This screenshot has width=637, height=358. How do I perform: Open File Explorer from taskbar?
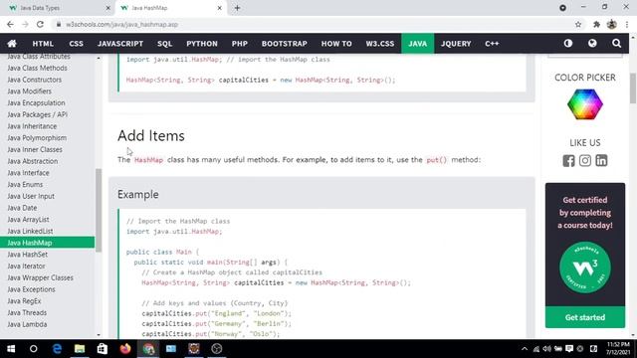pos(80,349)
